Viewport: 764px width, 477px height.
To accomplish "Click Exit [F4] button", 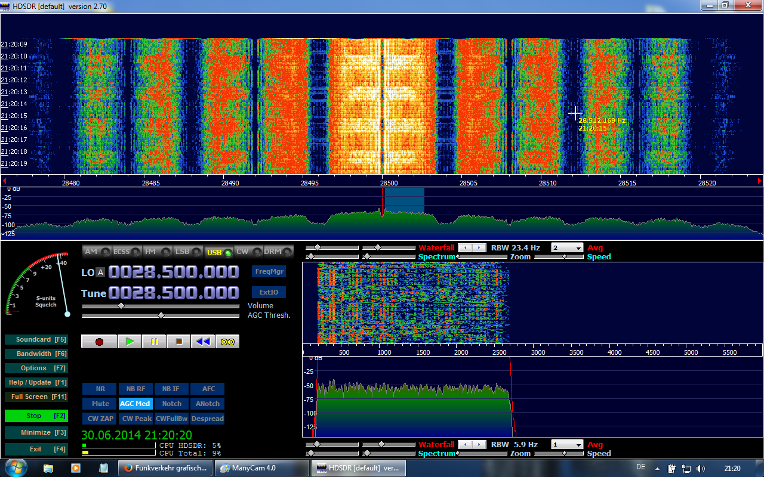I will [x=36, y=449].
